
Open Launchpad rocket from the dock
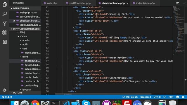click(x=25, y=103)
